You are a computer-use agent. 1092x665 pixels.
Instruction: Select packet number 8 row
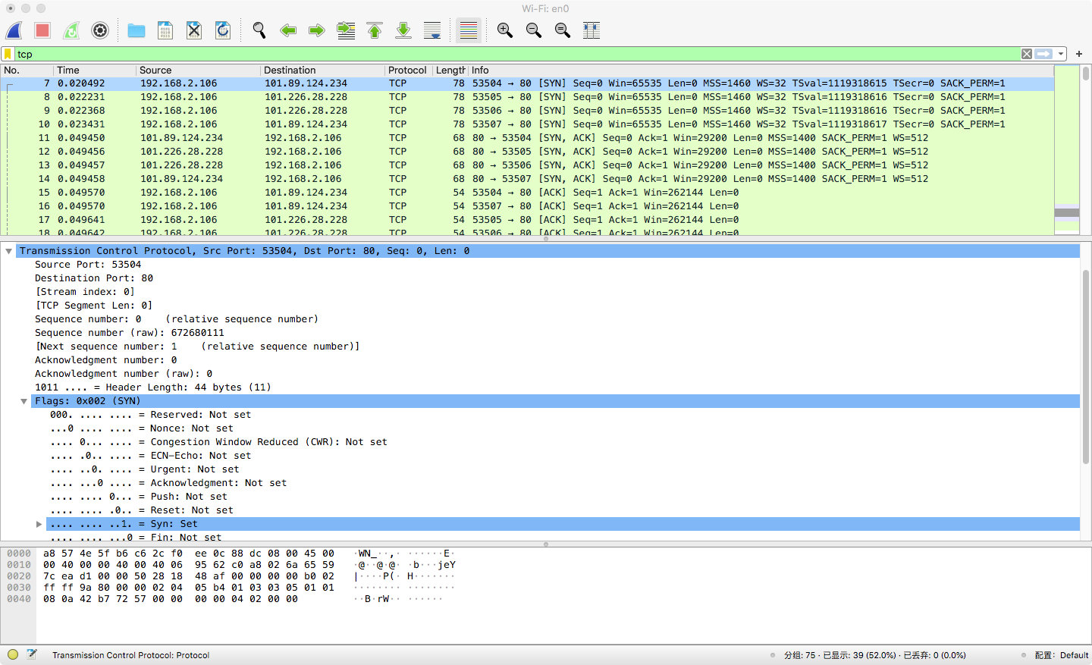[x=527, y=97]
